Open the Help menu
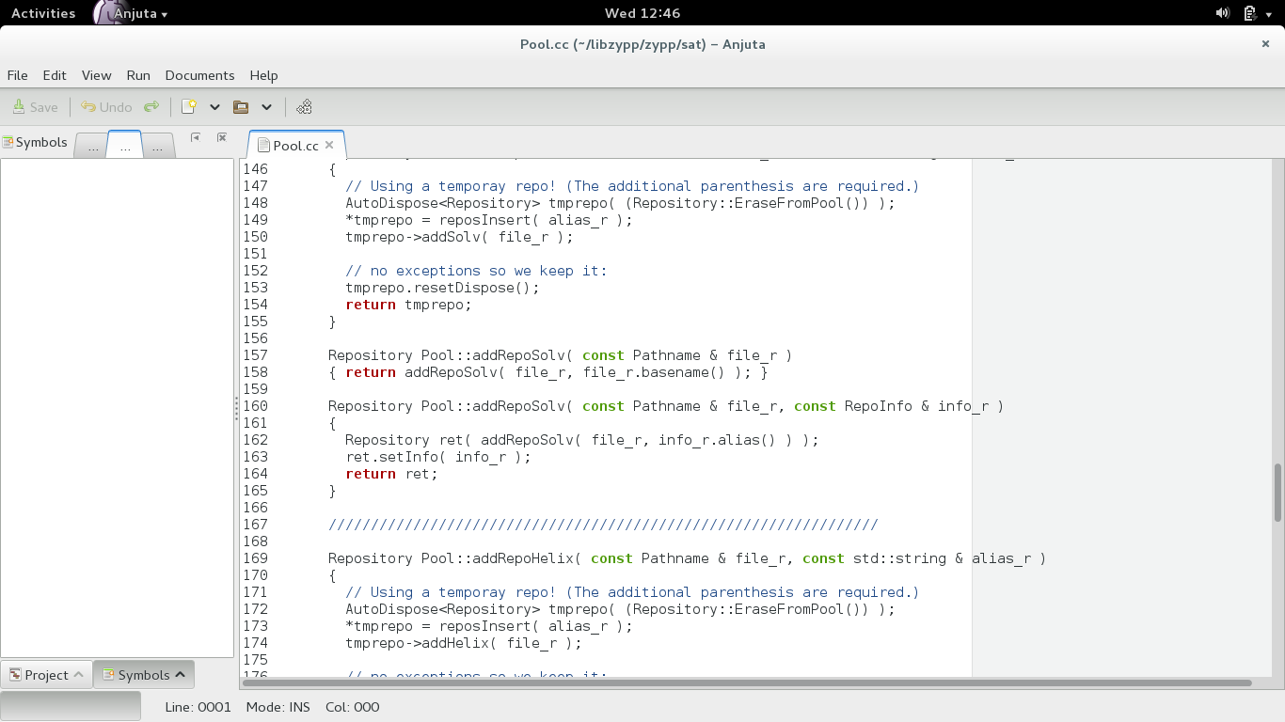The height and width of the screenshot is (722, 1285). (263, 75)
